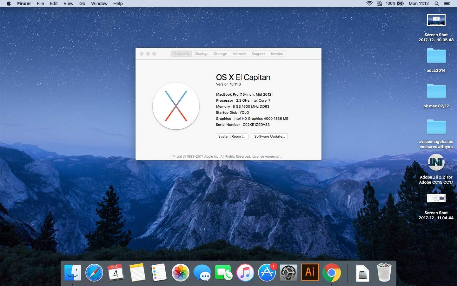
Task: Open Finder from the Dock
Action: [73, 273]
